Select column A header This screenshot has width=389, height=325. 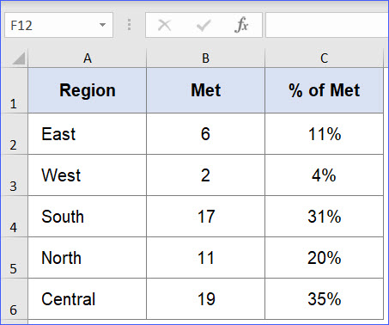[x=88, y=58]
